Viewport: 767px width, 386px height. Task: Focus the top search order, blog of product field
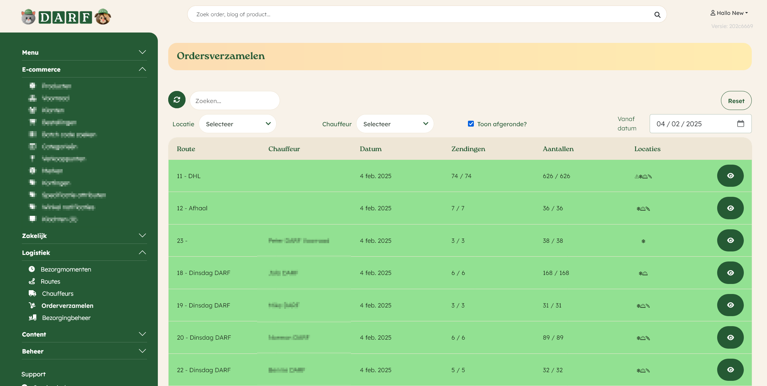427,14
